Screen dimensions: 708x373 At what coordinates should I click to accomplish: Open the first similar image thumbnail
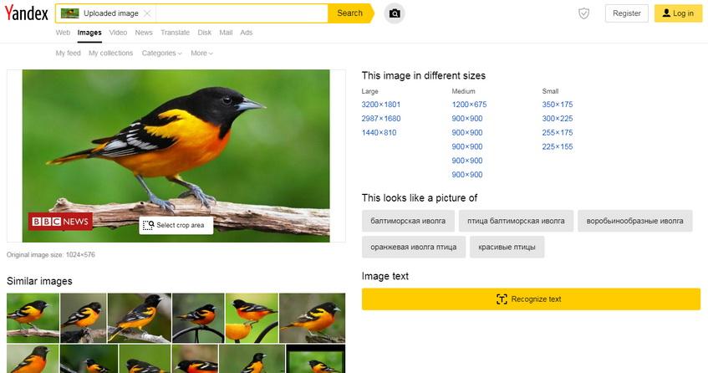coord(33,317)
